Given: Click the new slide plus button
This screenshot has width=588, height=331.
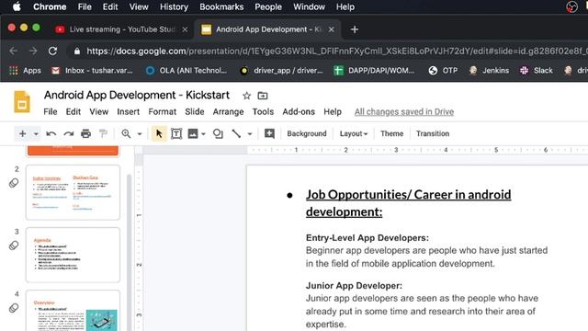Looking at the screenshot, I should click(22, 133).
